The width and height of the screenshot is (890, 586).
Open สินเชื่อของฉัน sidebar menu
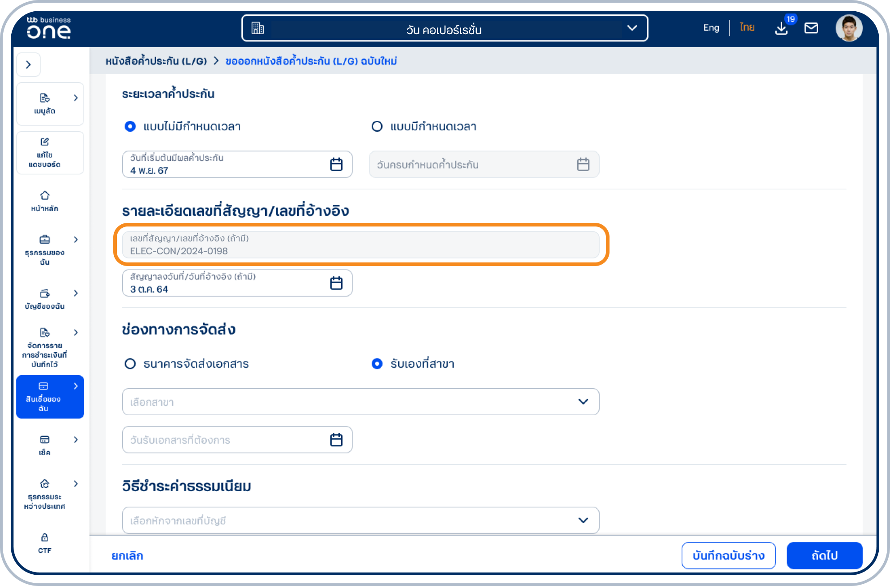(50, 397)
